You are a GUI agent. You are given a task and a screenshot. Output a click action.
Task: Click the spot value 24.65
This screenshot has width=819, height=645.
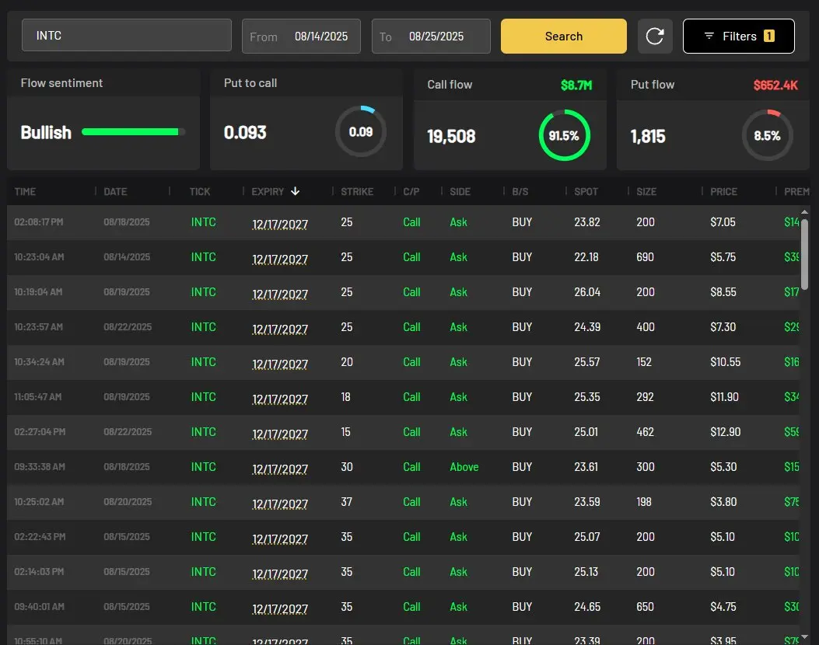point(587,607)
